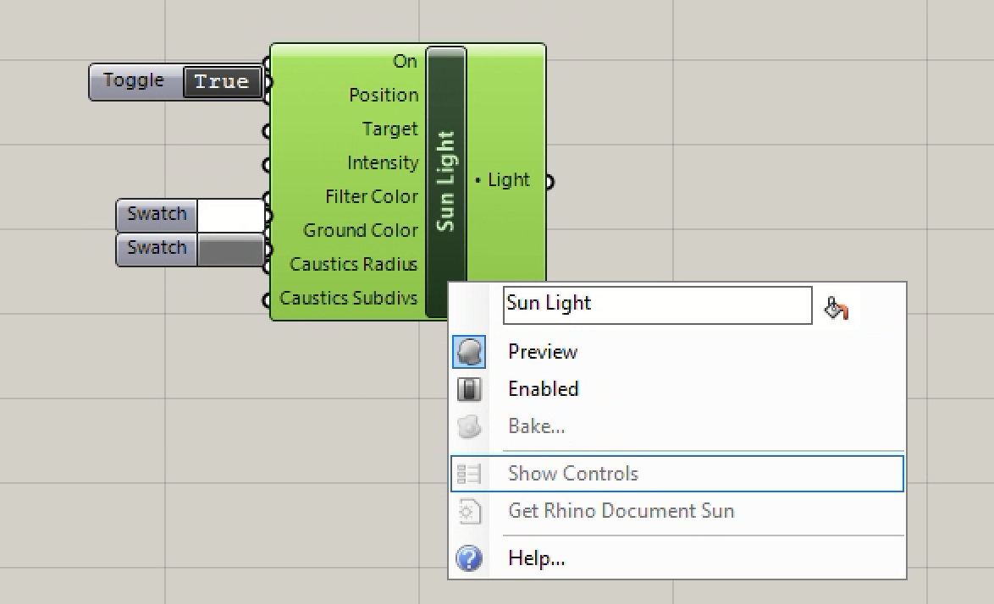Click the paint bucket icon beside name field
Screen dimensions: 994x604
point(836,308)
